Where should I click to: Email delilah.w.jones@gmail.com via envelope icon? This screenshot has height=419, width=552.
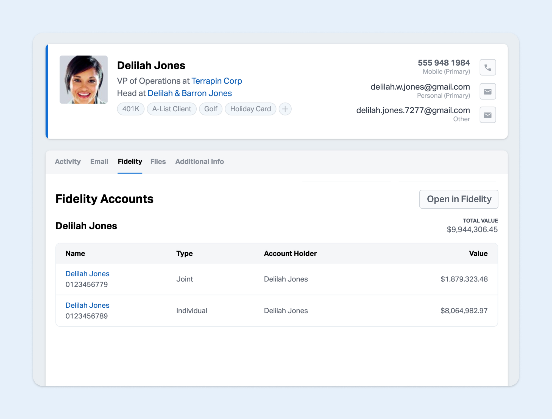pyautogui.click(x=487, y=92)
